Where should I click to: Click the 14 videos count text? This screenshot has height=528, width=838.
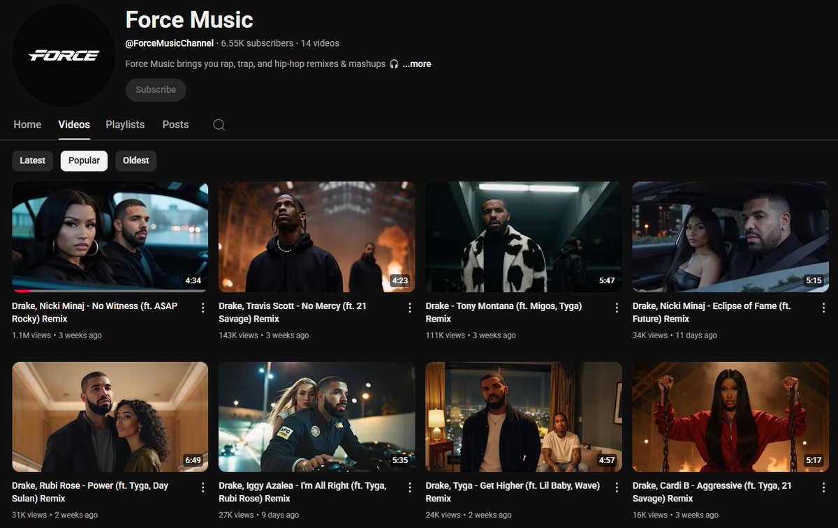(320, 43)
